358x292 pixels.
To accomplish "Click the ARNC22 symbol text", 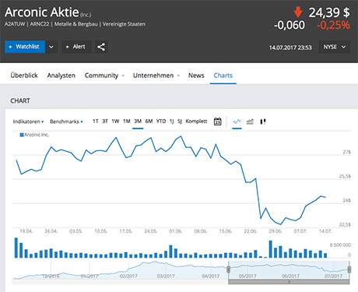I will (40, 24).
